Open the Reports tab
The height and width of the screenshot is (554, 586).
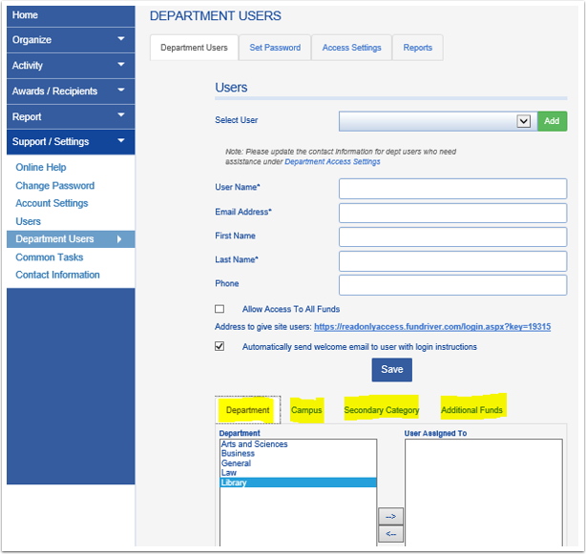point(417,48)
